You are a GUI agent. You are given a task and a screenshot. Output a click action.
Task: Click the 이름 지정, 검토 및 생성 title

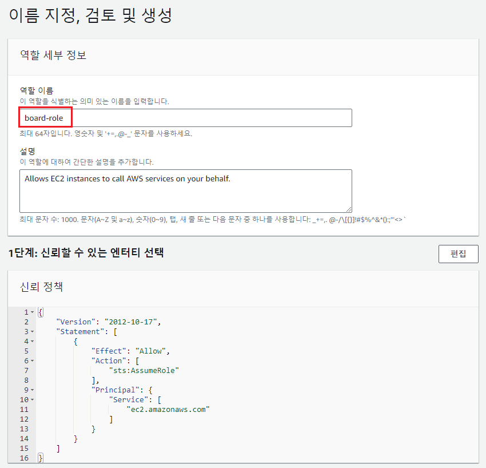click(90, 15)
